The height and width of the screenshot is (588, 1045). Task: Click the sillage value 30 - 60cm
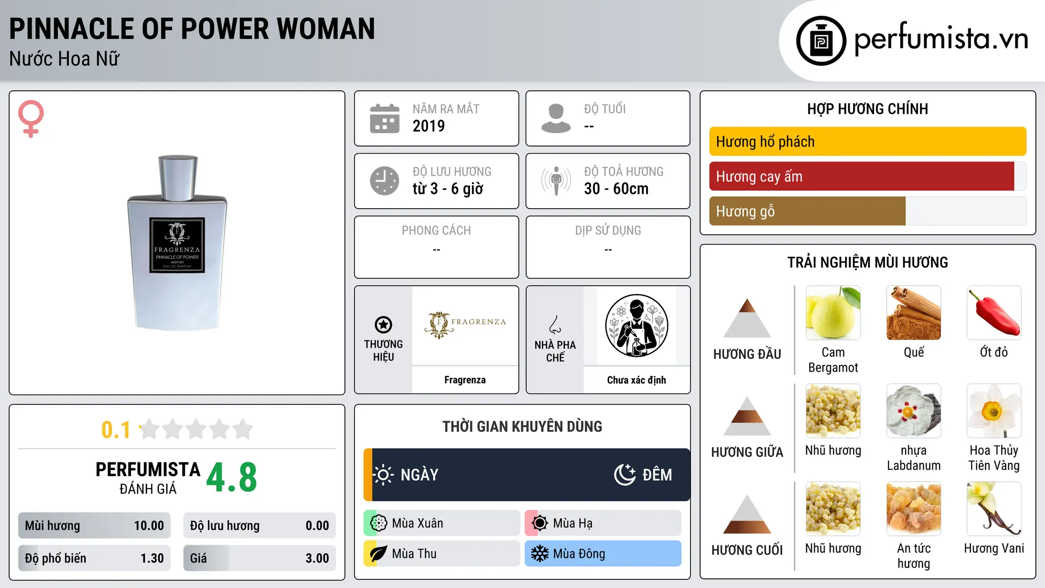(x=616, y=189)
